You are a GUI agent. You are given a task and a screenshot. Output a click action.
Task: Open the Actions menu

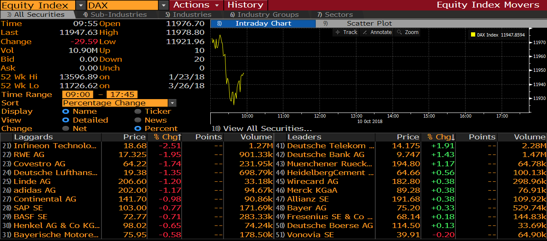click(196, 5)
